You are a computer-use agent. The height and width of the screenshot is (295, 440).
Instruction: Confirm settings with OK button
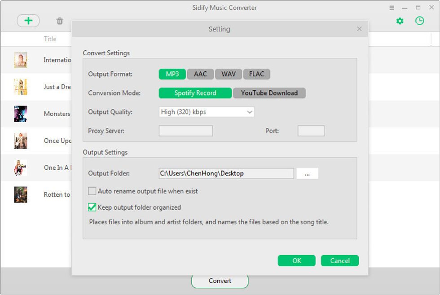click(297, 261)
